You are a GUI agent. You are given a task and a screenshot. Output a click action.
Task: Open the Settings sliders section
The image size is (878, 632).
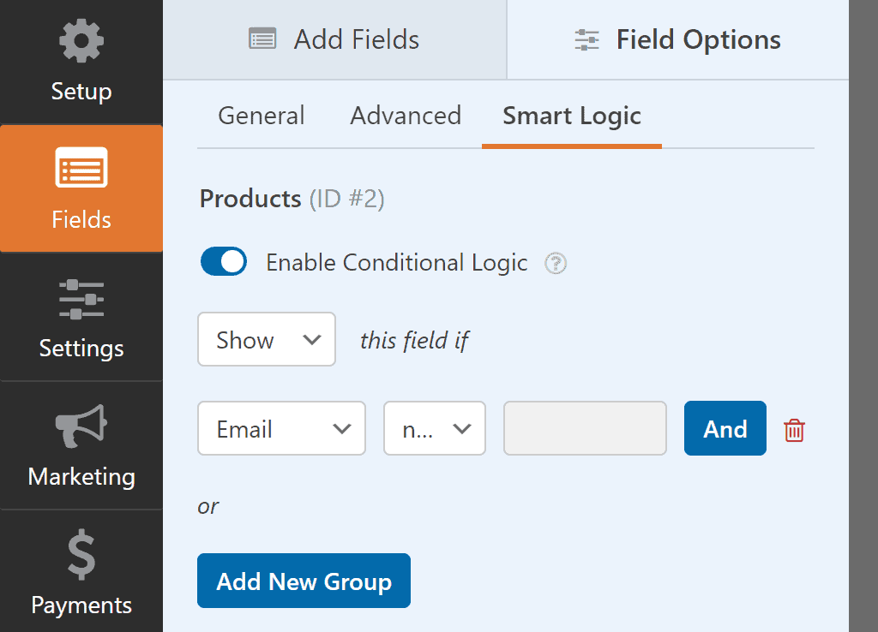pyautogui.click(x=81, y=317)
